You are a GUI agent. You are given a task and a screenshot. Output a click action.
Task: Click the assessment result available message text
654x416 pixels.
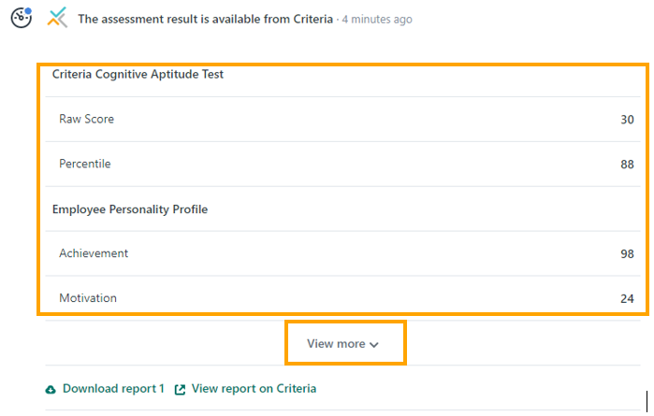coord(205,19)
